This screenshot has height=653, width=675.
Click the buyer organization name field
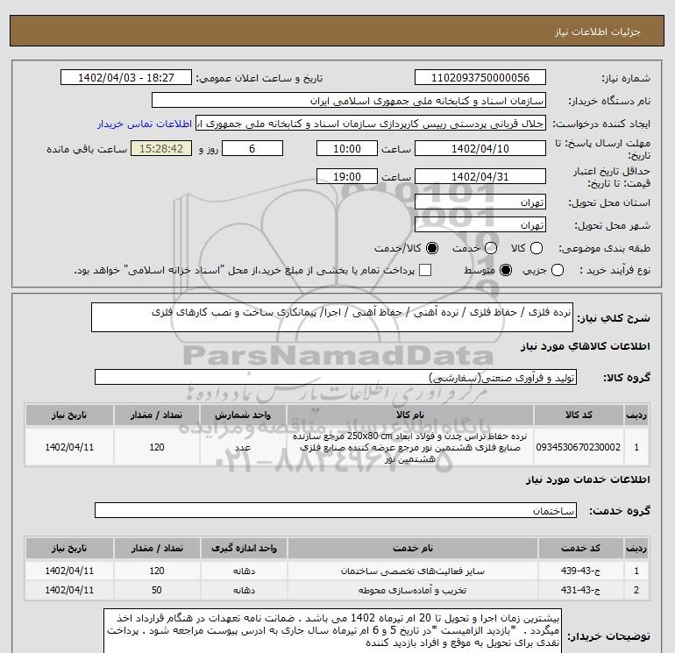[349, 101]
